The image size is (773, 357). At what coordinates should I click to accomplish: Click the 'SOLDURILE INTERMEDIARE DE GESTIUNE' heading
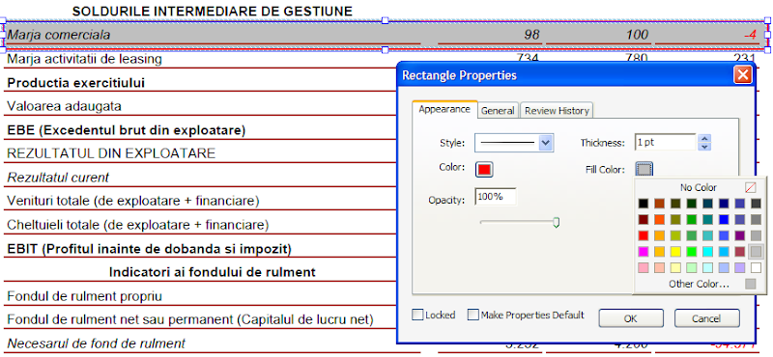[213, 12]
